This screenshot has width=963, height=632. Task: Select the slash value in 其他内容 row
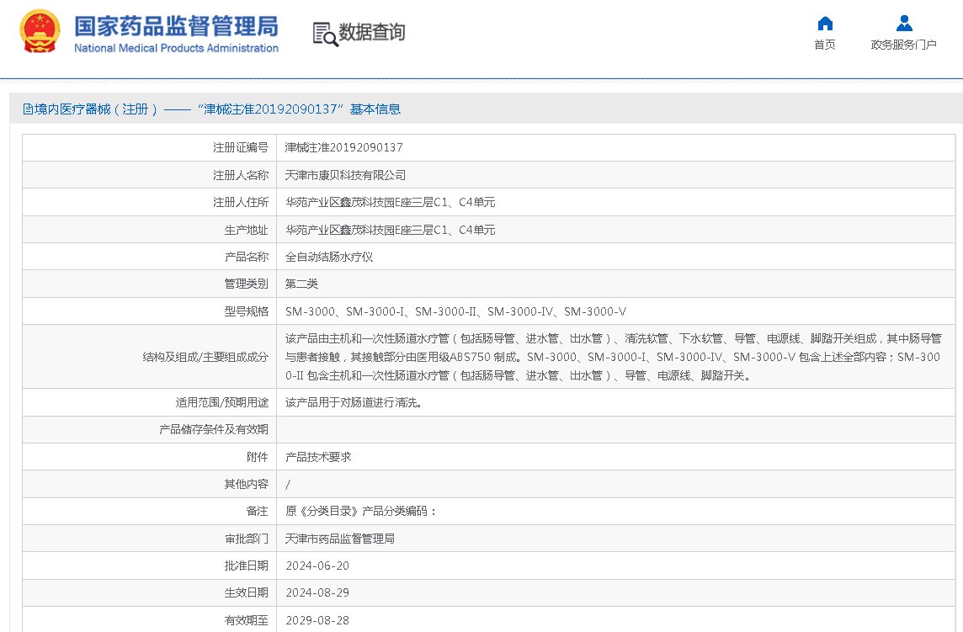click(288, 485)
